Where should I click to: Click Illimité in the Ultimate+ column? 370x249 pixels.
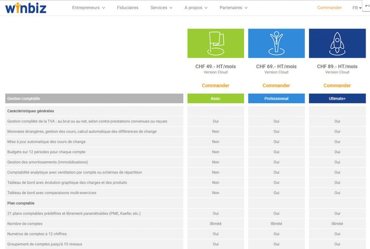pyautogui.click(x=337, y=223)
